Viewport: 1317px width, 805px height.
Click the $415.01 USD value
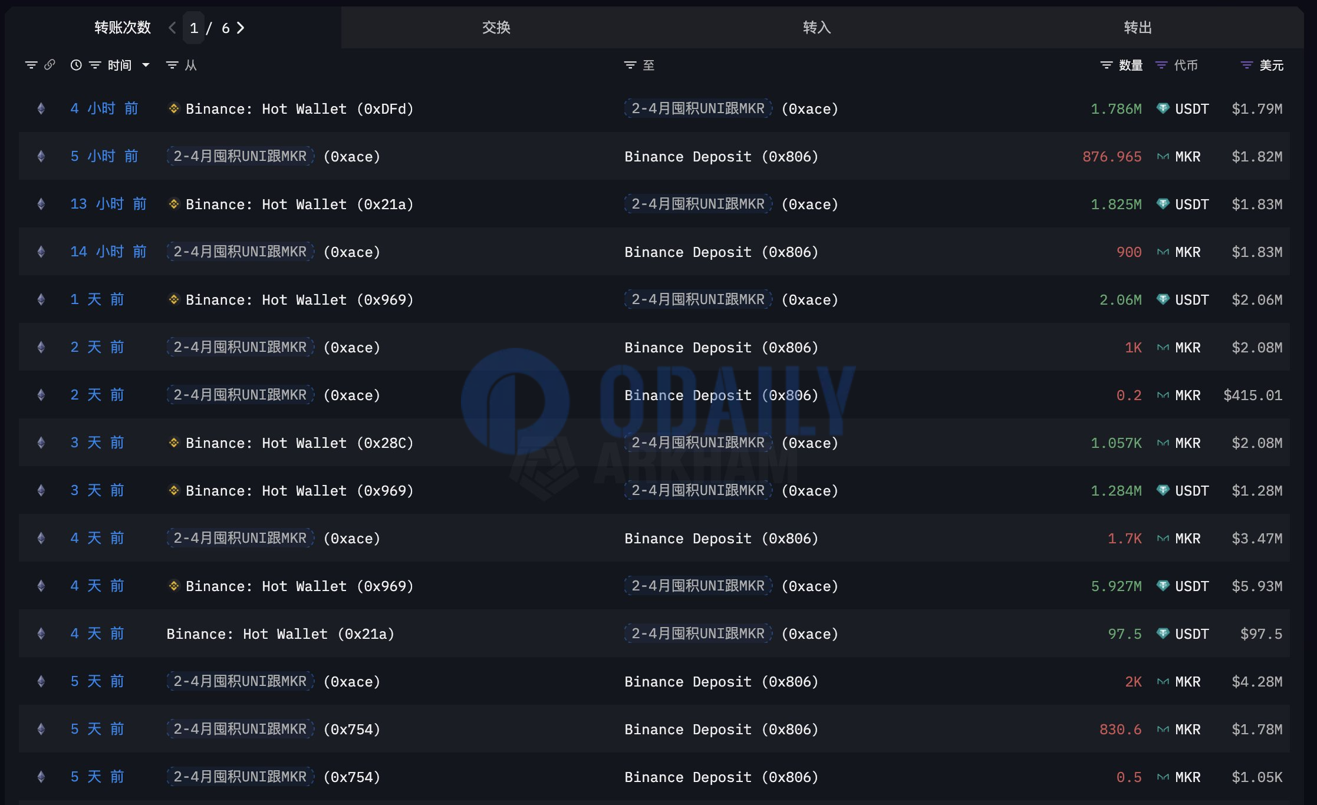[x=1253, y=395]
